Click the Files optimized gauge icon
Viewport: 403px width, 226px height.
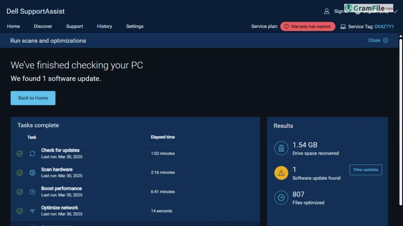281,198
